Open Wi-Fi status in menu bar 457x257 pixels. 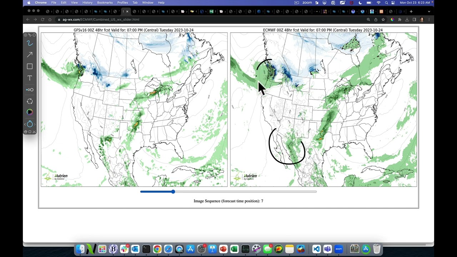[378, 2]
